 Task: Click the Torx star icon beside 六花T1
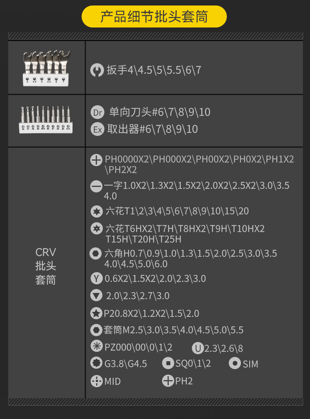pos(97,212)
